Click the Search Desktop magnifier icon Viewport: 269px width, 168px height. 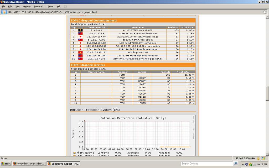pyautogui.click(x=236, y=164)
